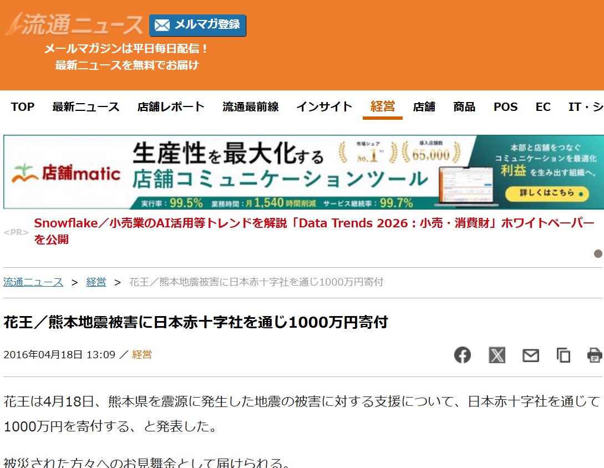The height and width of the screenshot is (468, 604).
Task: Open the IT・シ navigation item
Action: point(586,106)
